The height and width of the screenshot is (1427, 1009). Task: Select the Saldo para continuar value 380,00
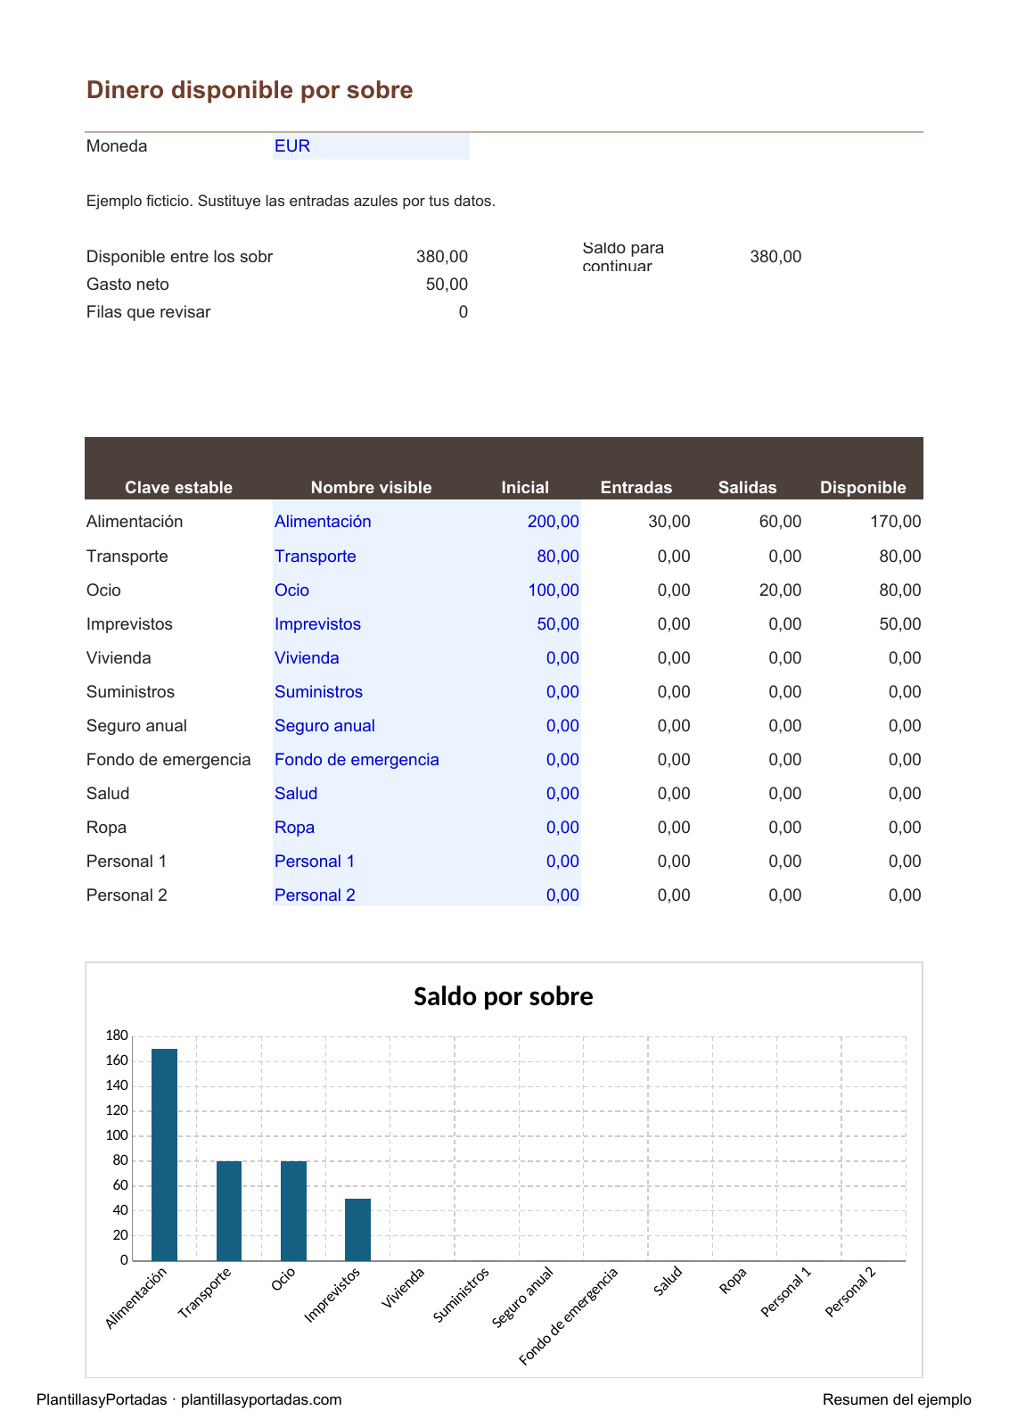click(775, 257)
